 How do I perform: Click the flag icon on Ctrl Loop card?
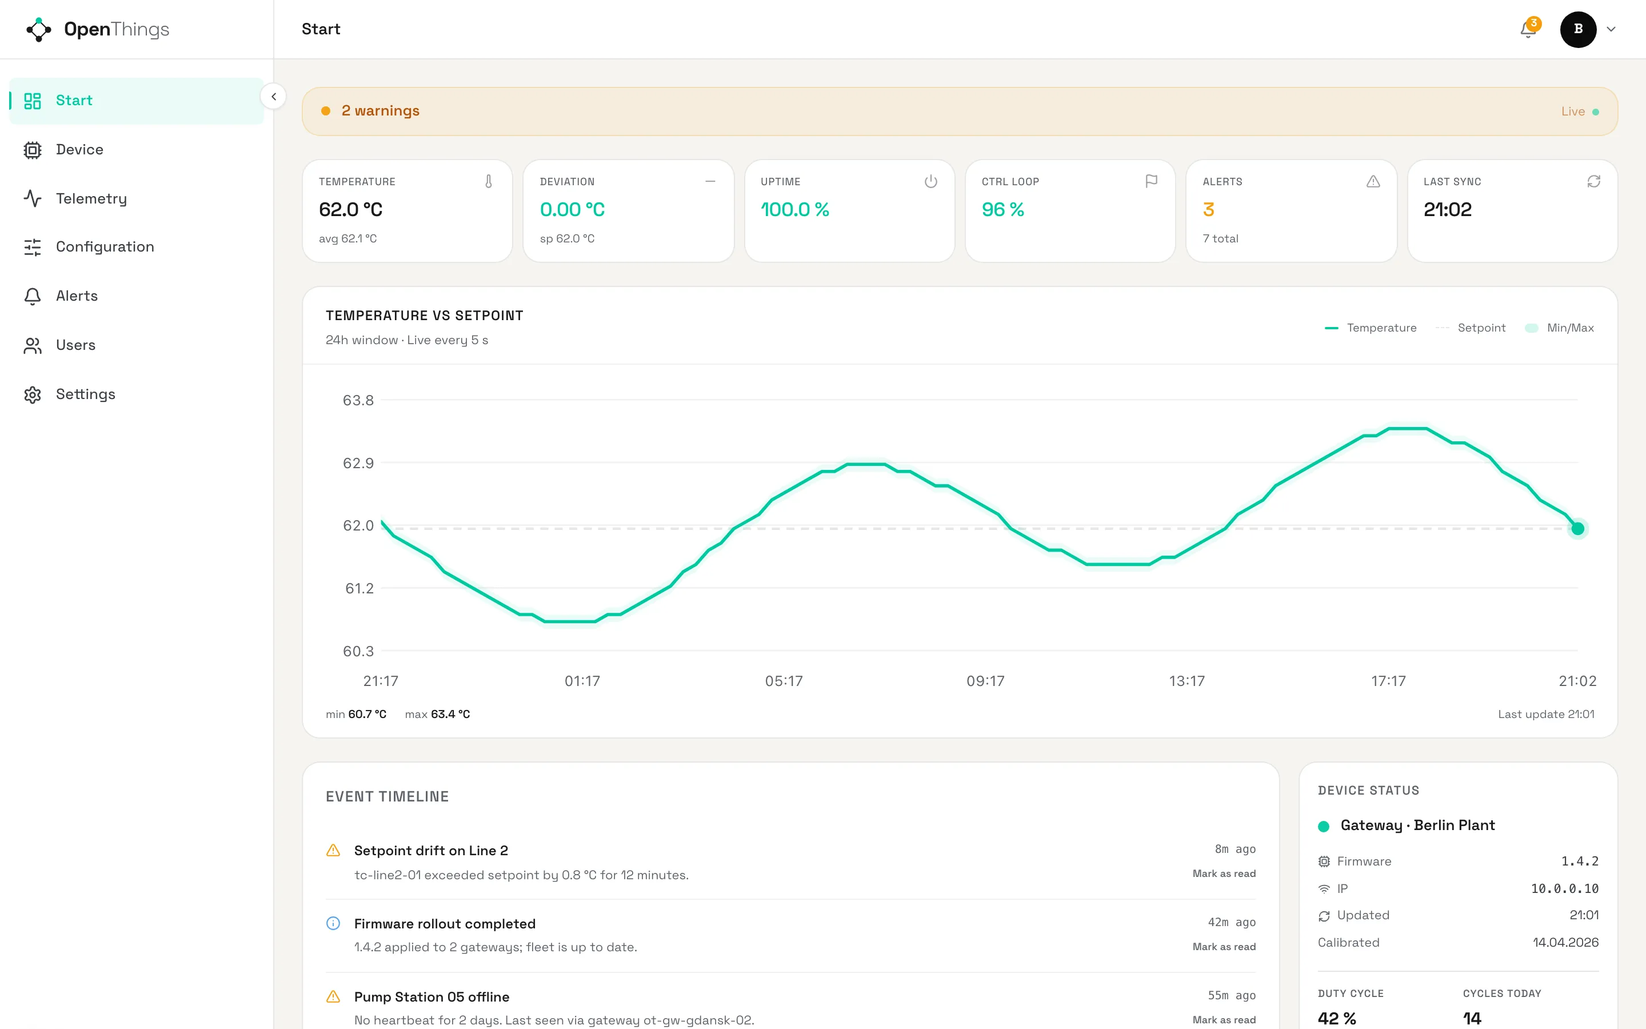(1151, 181)
